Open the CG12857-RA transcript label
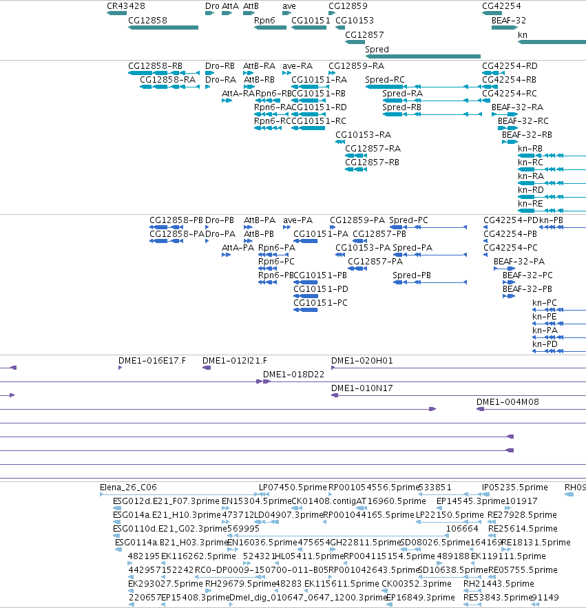This screenshot has width=586, height=608. (x=373, y=149)
